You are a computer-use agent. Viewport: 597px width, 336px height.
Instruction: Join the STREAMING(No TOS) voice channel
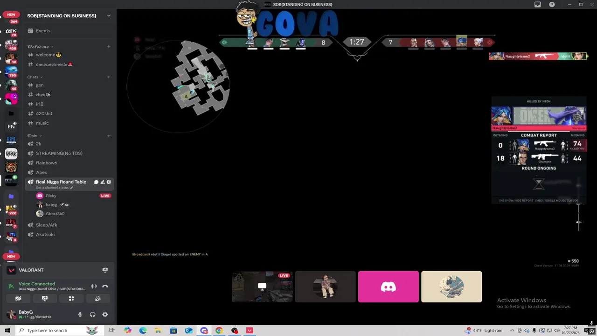69,153
